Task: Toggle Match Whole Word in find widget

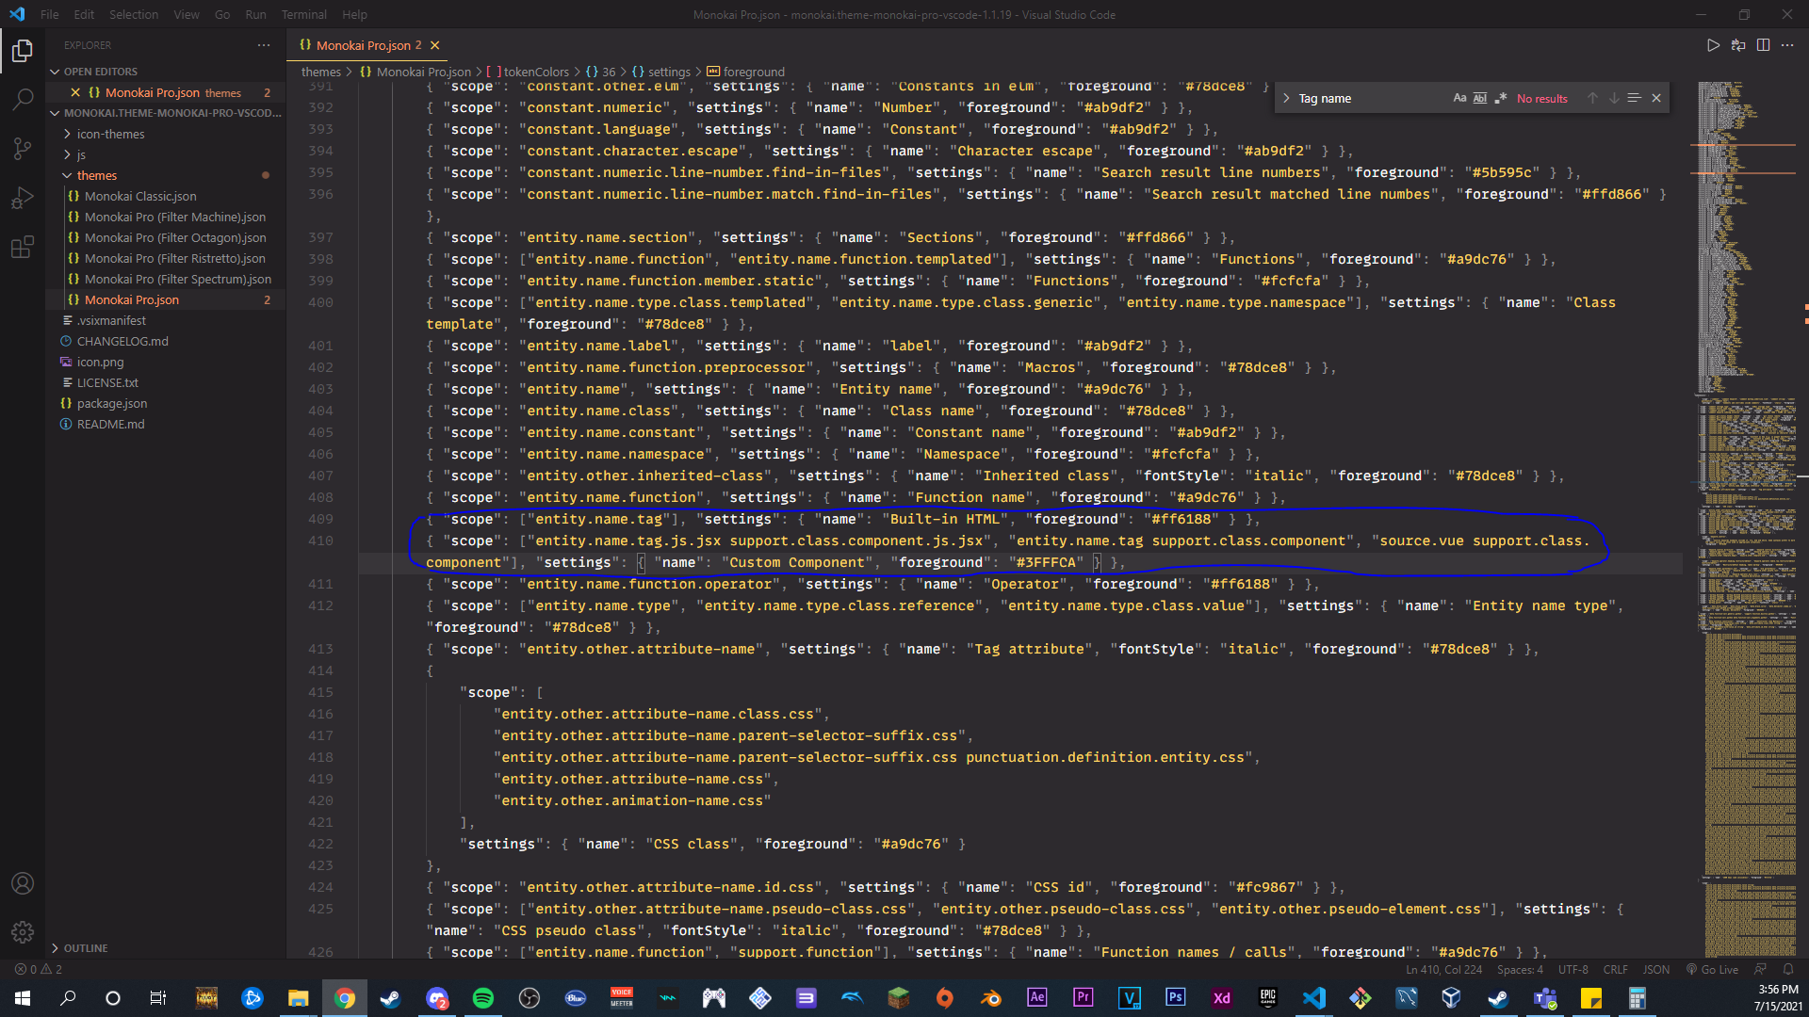Action: [1480, 98]
